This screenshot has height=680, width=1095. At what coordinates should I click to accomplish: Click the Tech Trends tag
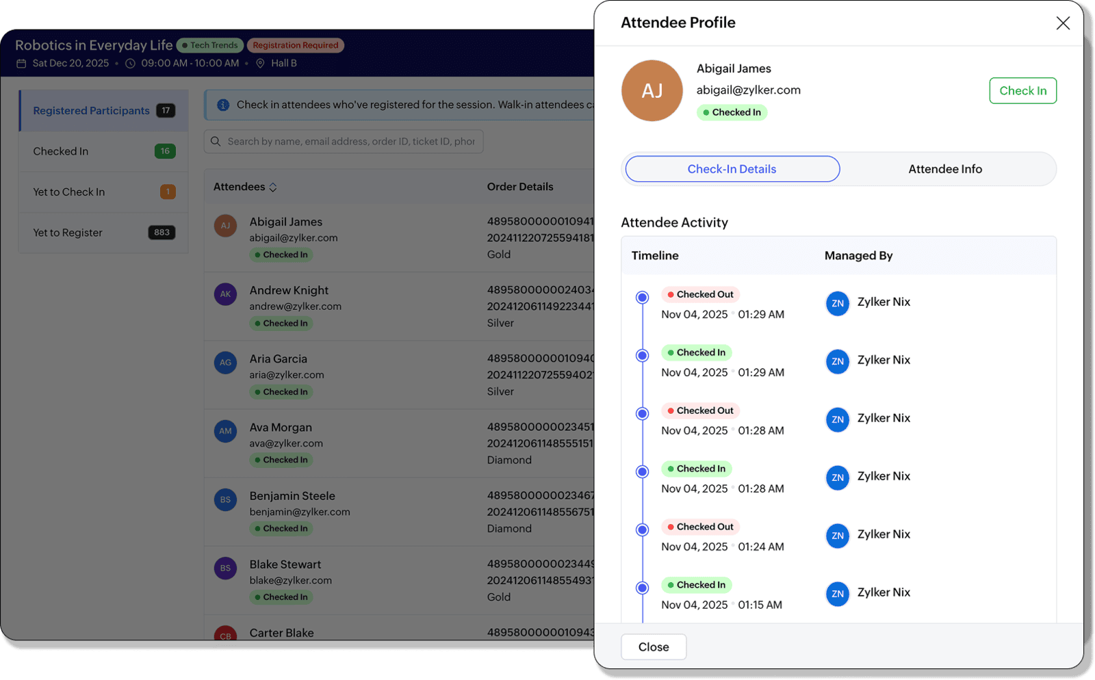pos(210,45)
